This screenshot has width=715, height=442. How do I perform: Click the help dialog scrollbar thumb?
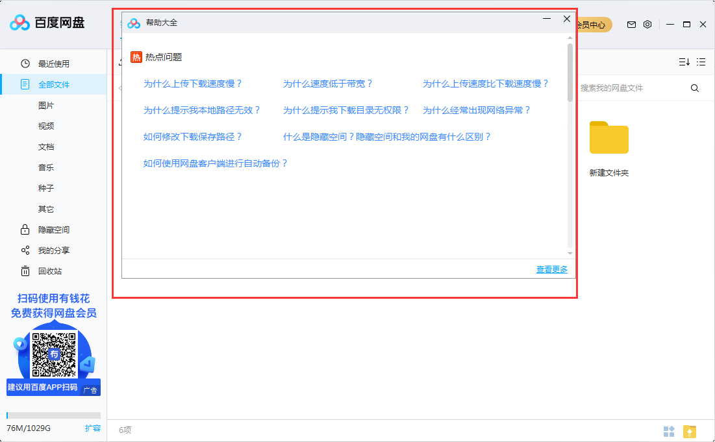click(570, 73)
